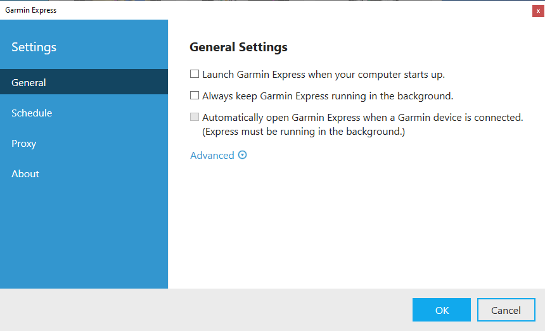Confirm the settings with the OK button
545x331 pixels.
[x=442, y=310]
